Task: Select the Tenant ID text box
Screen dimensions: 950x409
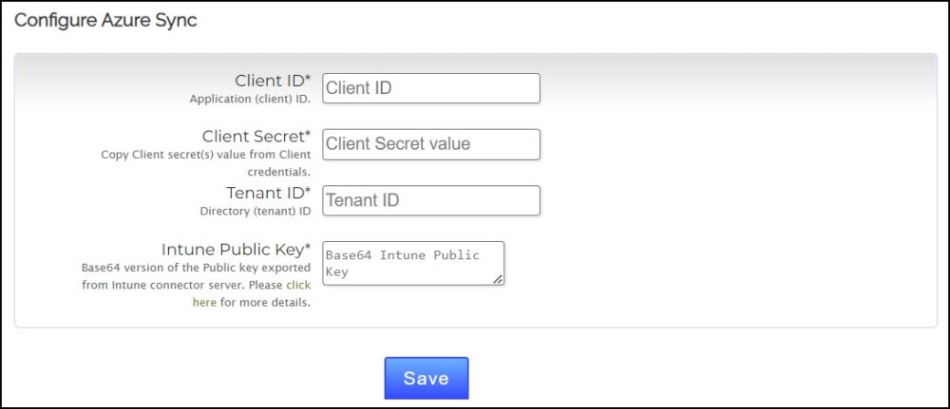Action: pyautogui.click(x=431, y=200)
